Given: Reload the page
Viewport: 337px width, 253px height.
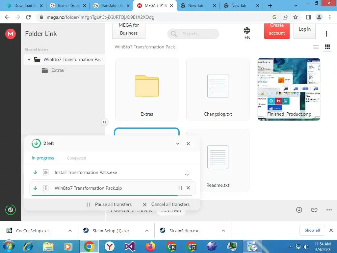Looking at the screenshot, I should [28, 17].
